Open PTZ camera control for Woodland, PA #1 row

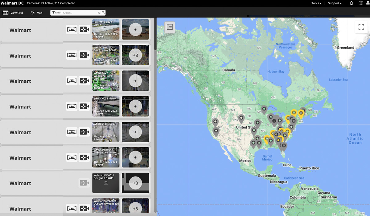pyautogui.click(x=84, y=81)
